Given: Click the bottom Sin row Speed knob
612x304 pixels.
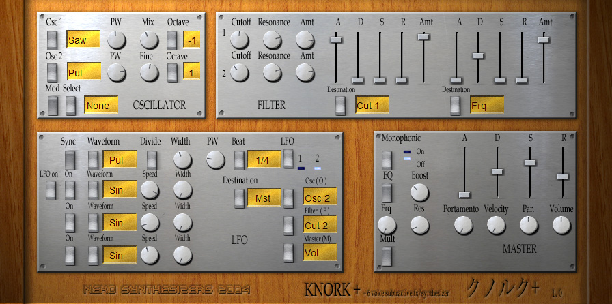Looking at the screenshot, I should tap(150, 256).
